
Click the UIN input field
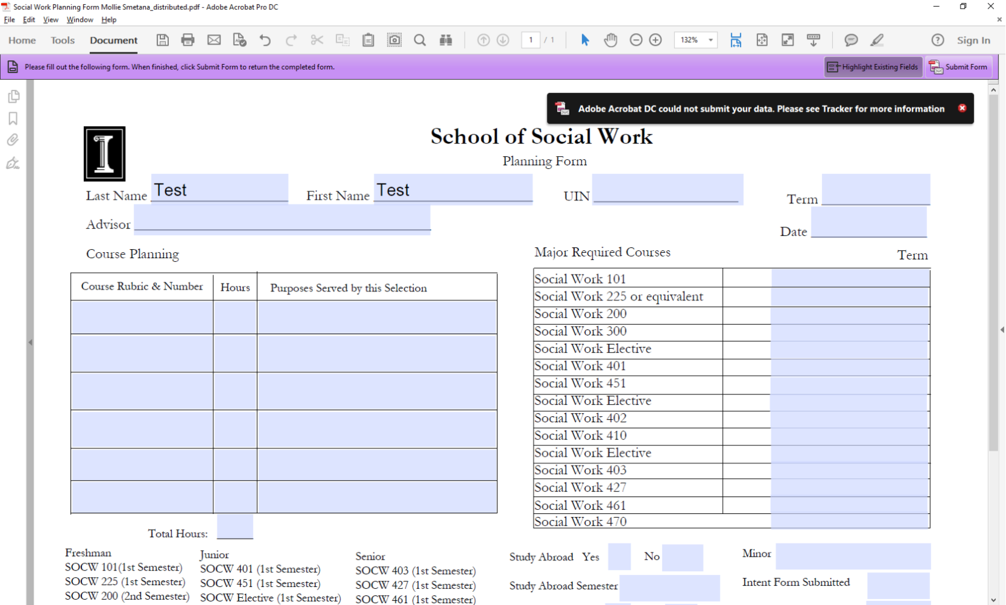point(668,189)
